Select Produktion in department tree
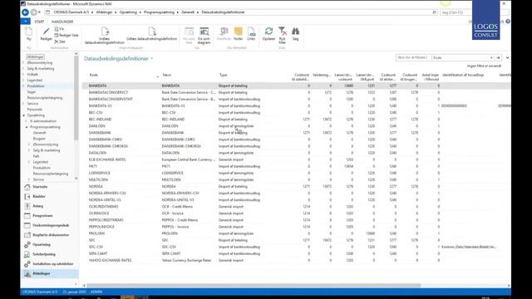Screen dimensions: 532x299 [x=36, y=86]
